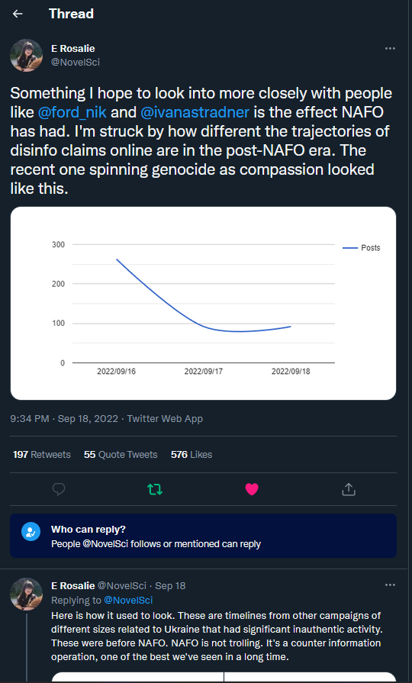Click the Twitter Web App source link
The height and width of the screenshot is (683, 412).
165,419
